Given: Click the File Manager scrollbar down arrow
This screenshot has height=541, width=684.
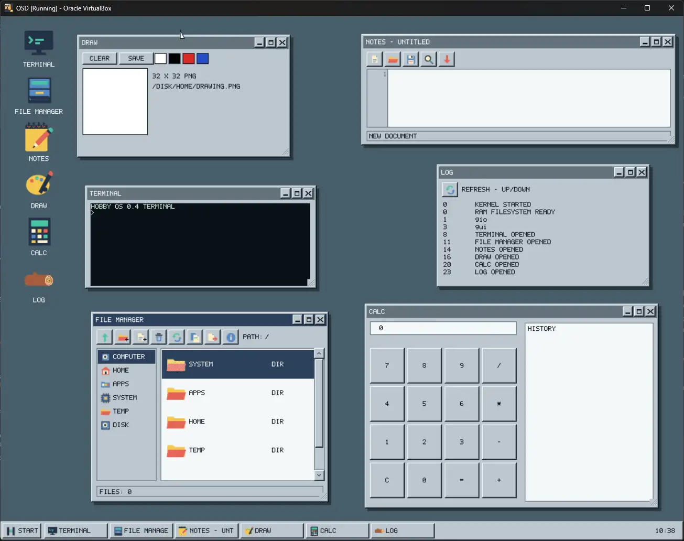Looking at the screenshot, I should click(x=319, y=475).
